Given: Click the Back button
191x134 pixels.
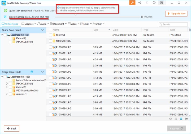Looking at the screenshot, I should click(x=12, y=128).
